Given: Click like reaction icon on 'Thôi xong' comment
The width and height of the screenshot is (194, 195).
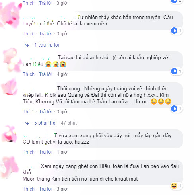Looking at the screenshot, I should tap(174, 109).
